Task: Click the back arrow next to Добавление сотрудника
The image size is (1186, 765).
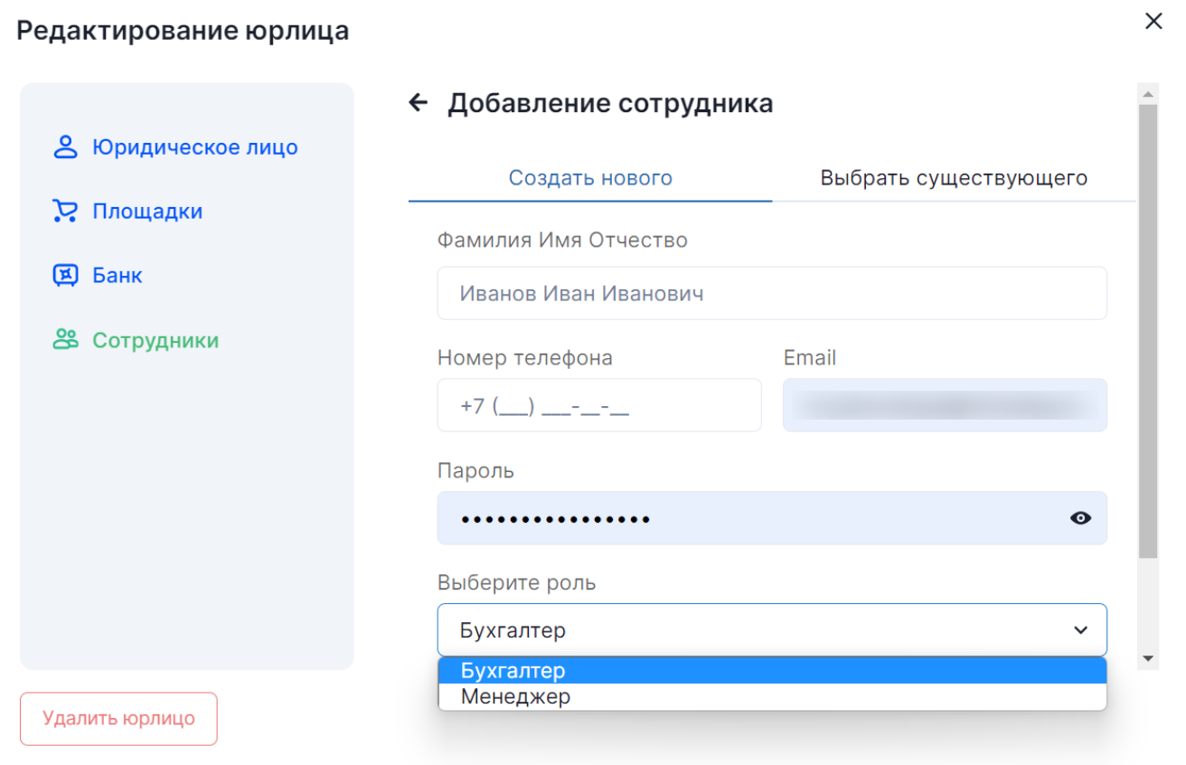Action: pyautogui.click(x=418, y=103)
